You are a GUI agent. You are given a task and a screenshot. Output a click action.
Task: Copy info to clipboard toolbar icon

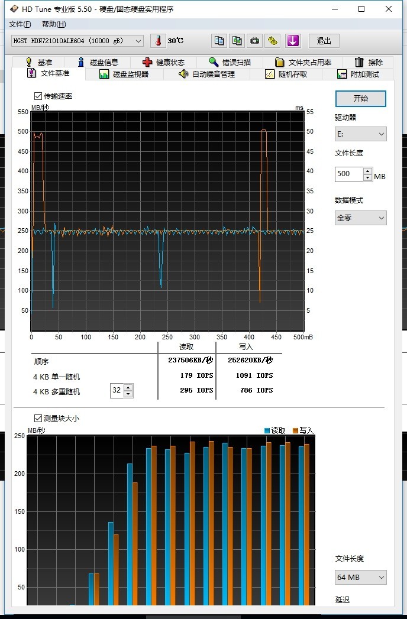click(x=219, y=41)
